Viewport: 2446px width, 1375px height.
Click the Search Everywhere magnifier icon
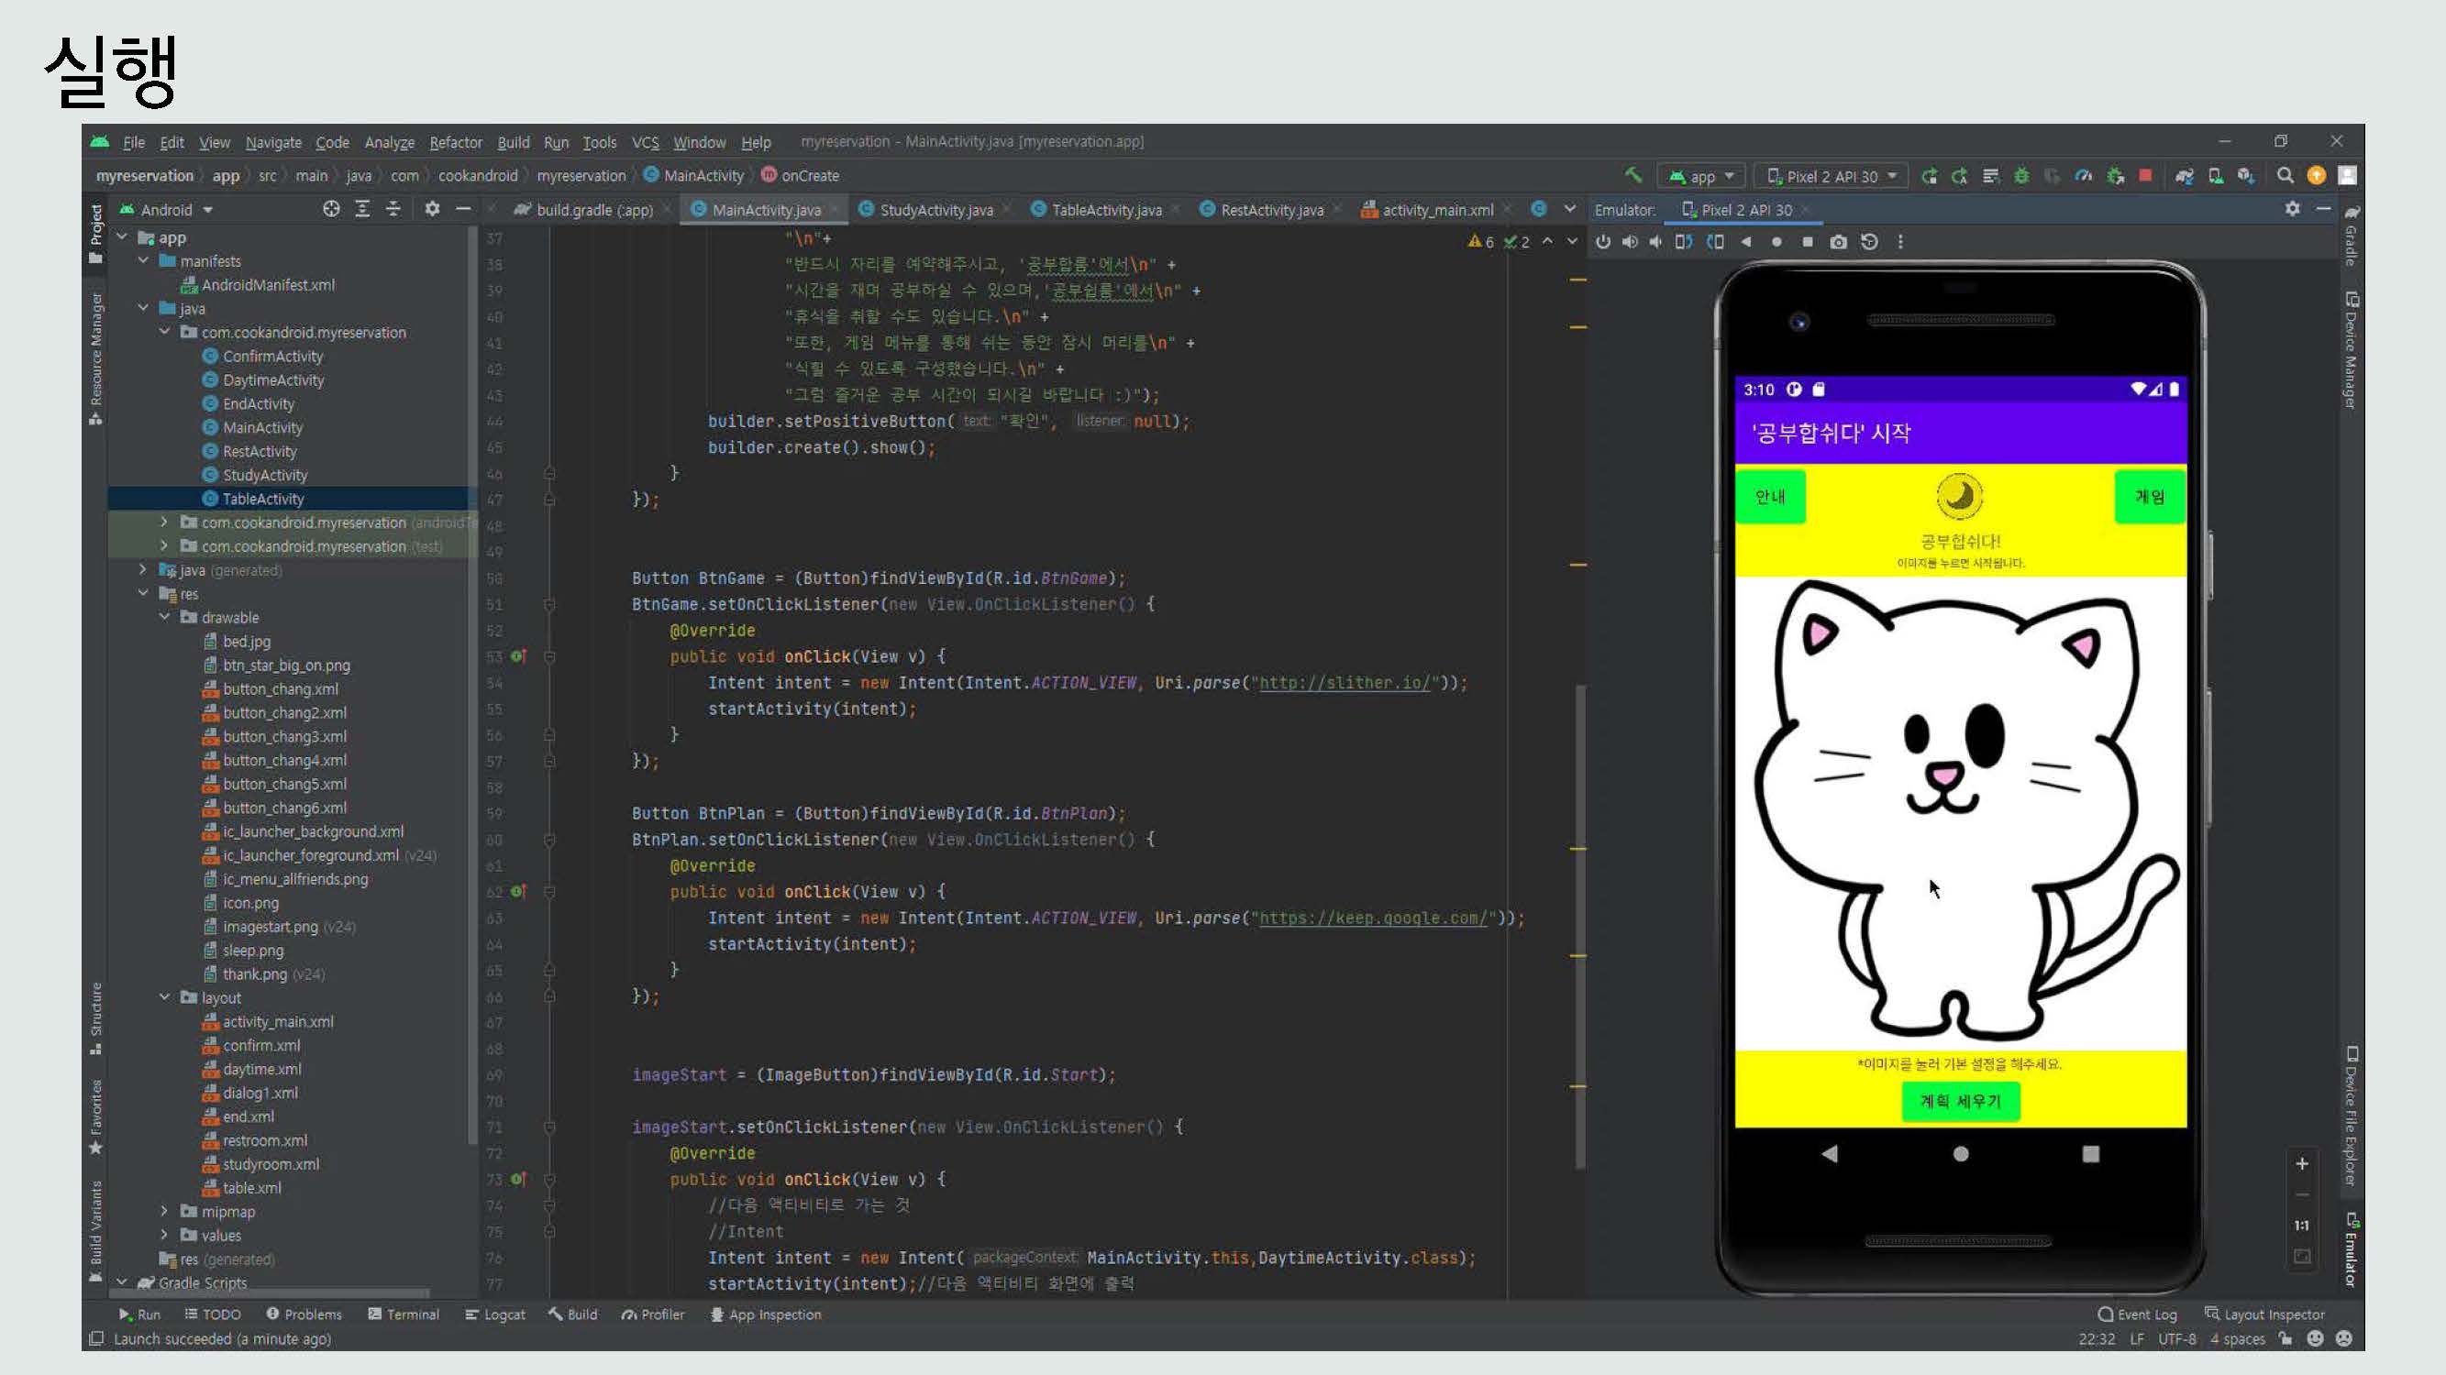pos(2286,176)
